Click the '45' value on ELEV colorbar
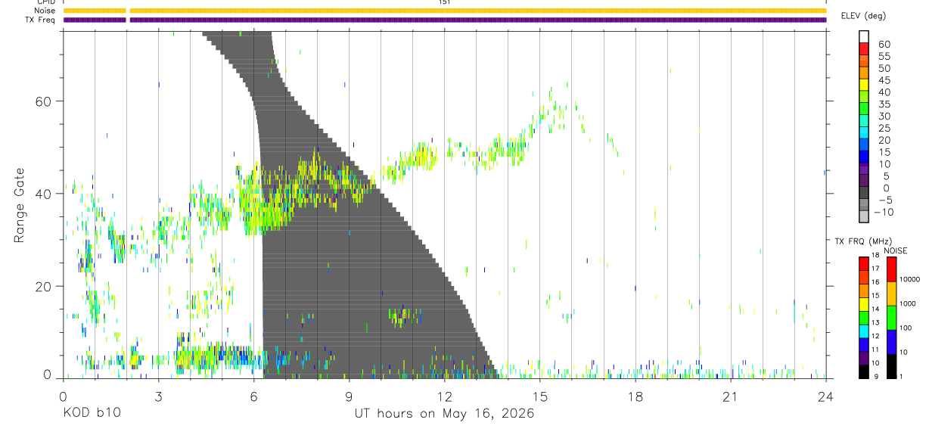Image resolution: width=929 pixels, height=429 pixels. point(884,80)
